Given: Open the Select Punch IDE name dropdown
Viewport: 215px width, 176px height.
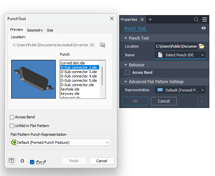Looking at the screenshot, I should coord(180,55).
